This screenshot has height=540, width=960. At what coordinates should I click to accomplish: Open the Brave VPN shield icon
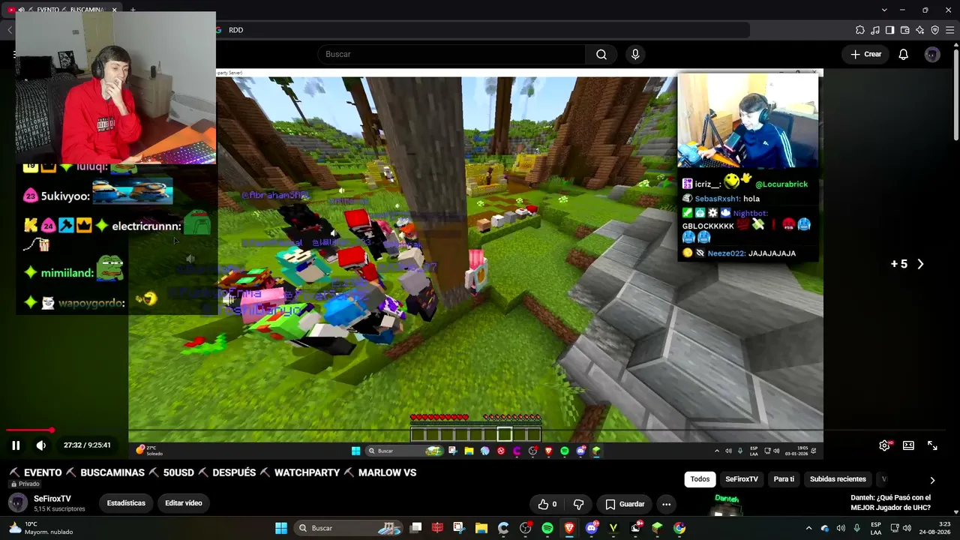click(x=934, y=30)
